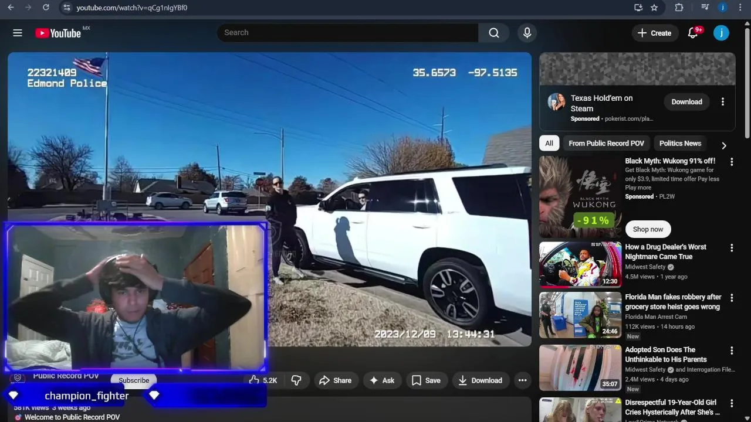Screen dimensions: 751x422
Task: Click the Download button on the Texas Hold'em ad
Action: (686, 101)
